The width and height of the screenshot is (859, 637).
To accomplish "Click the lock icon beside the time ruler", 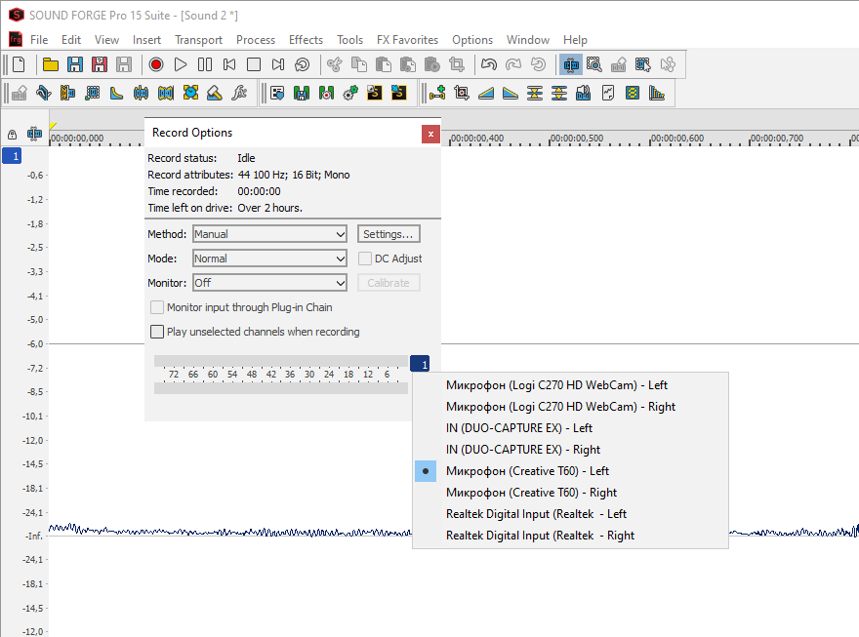I will coord(12,134).
